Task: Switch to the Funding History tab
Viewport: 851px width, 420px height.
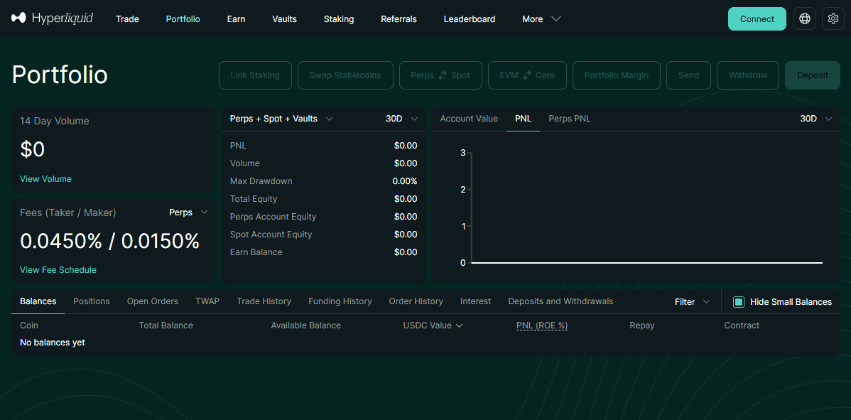Action: point(340,301)
